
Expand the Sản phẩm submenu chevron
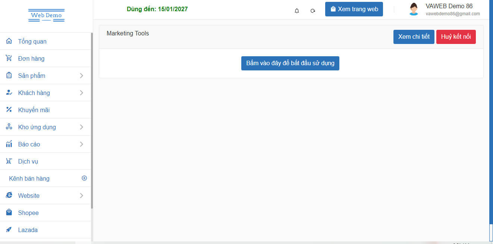(x=82, y=76)
